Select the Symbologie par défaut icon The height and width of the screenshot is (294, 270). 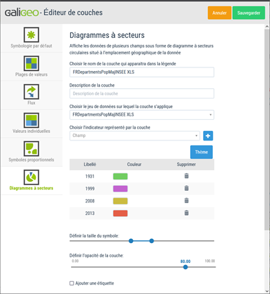32,34
